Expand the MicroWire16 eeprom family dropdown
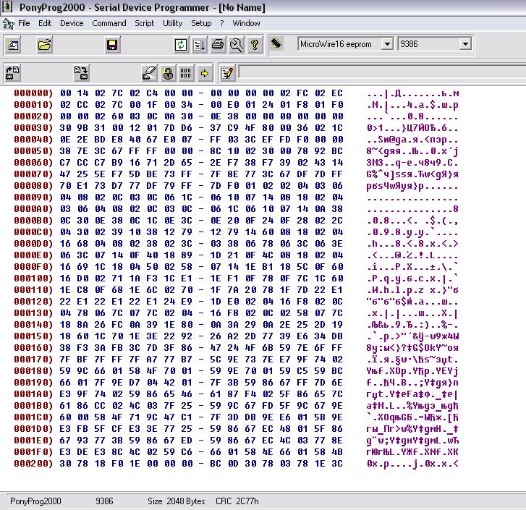 tap(387, 44)
